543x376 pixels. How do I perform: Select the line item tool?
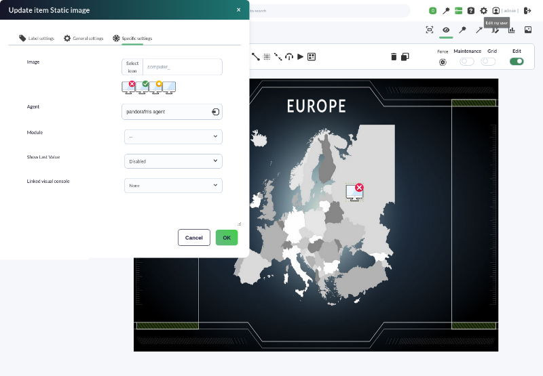(x=256, y=57)
